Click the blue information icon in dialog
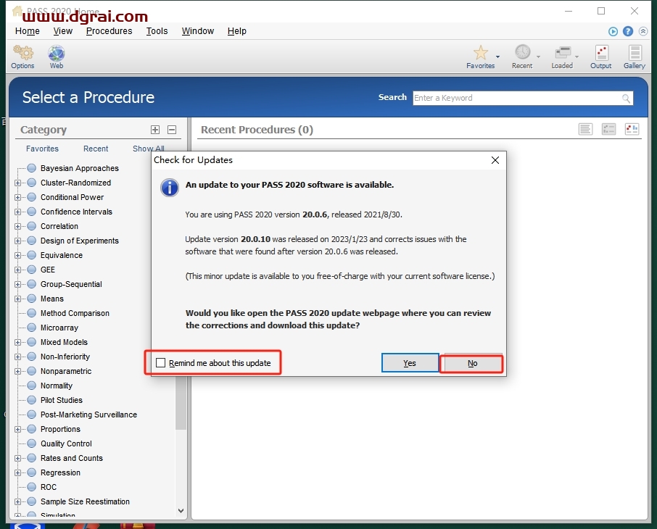Screen dimensions: 657x529 (169, 188)
